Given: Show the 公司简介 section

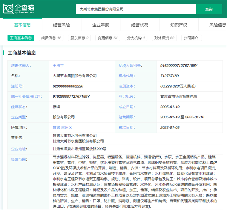Looking at the screenshot, I should [191, 38].
